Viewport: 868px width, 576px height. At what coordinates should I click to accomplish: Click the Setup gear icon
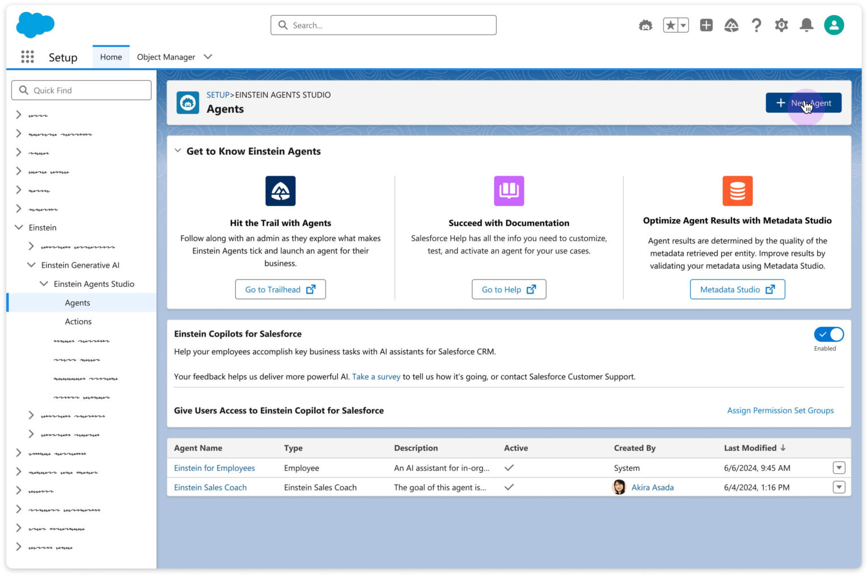point(782,25)
